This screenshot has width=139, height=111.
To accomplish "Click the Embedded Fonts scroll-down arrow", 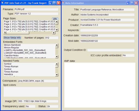I will [x=57, y=57].
